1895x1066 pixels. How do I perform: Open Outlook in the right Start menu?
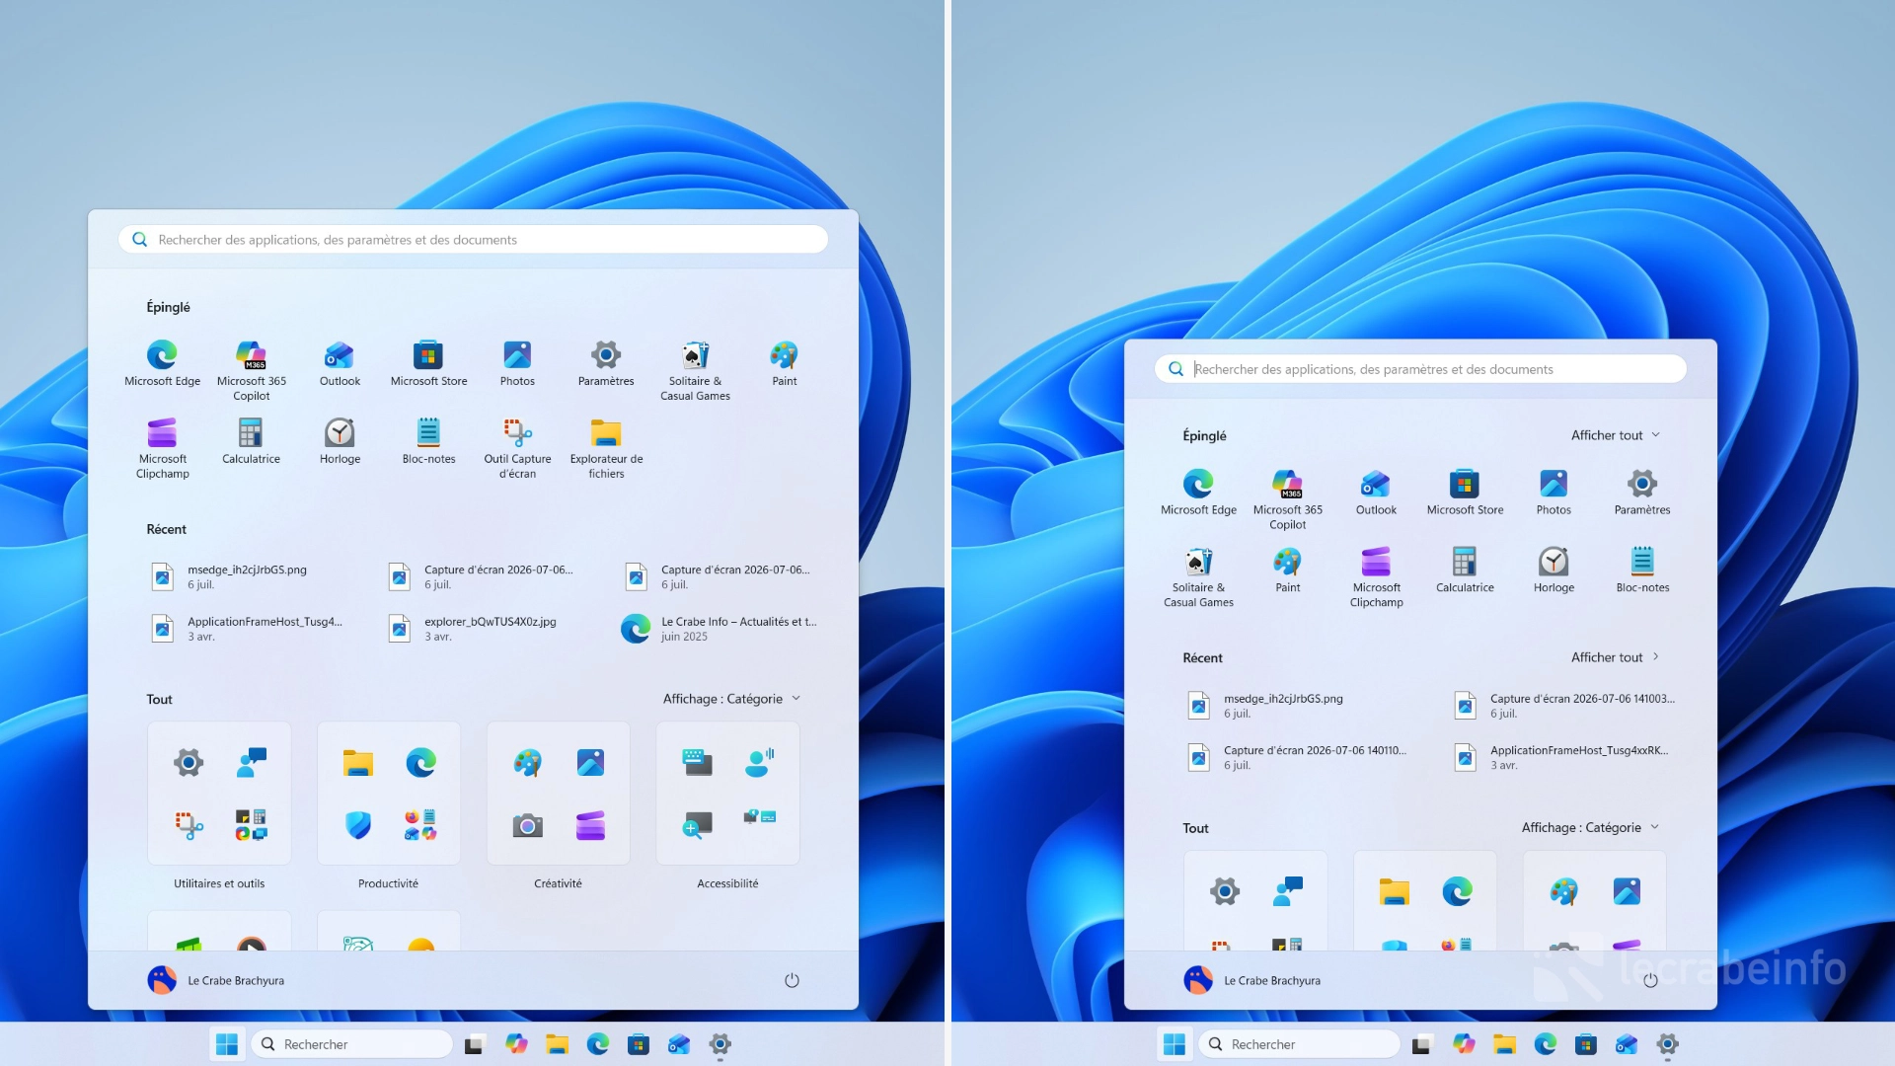(x=1376, y=492)
